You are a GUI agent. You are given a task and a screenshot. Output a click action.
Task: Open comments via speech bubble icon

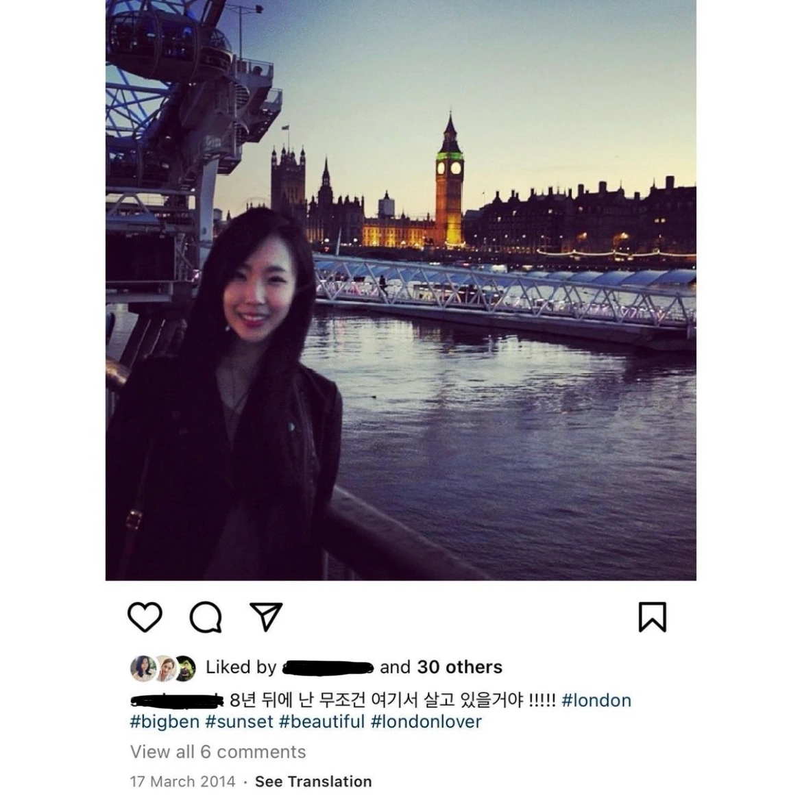pyautogui.click(x=206, y=616)
